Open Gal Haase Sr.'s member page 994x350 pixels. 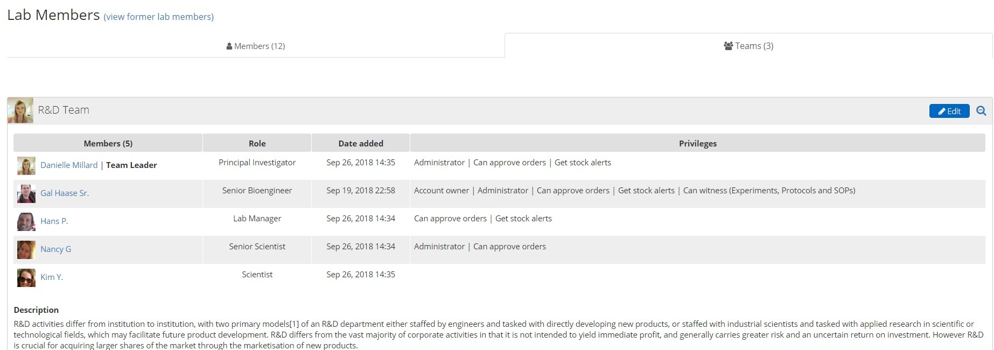coord(65,193)
